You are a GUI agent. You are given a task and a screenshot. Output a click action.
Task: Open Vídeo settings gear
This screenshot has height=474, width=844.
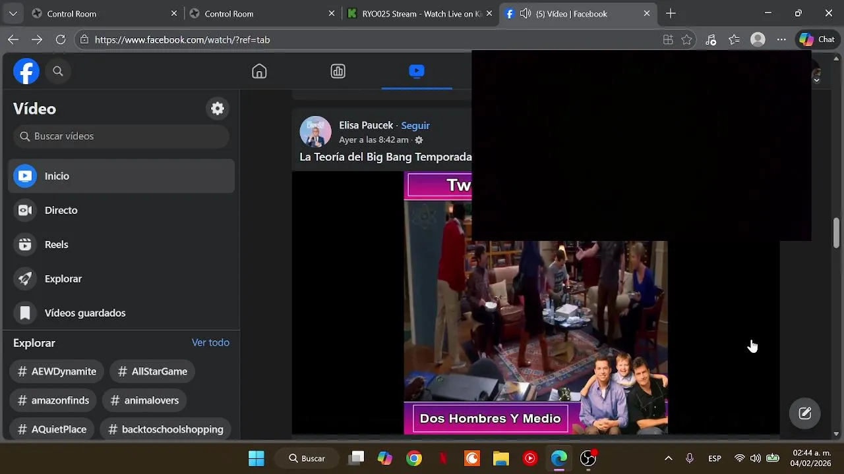click(x=218, y=109)
